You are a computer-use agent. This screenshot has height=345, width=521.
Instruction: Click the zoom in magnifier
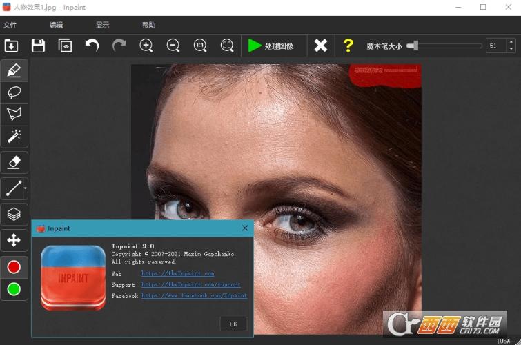(146, 46)
